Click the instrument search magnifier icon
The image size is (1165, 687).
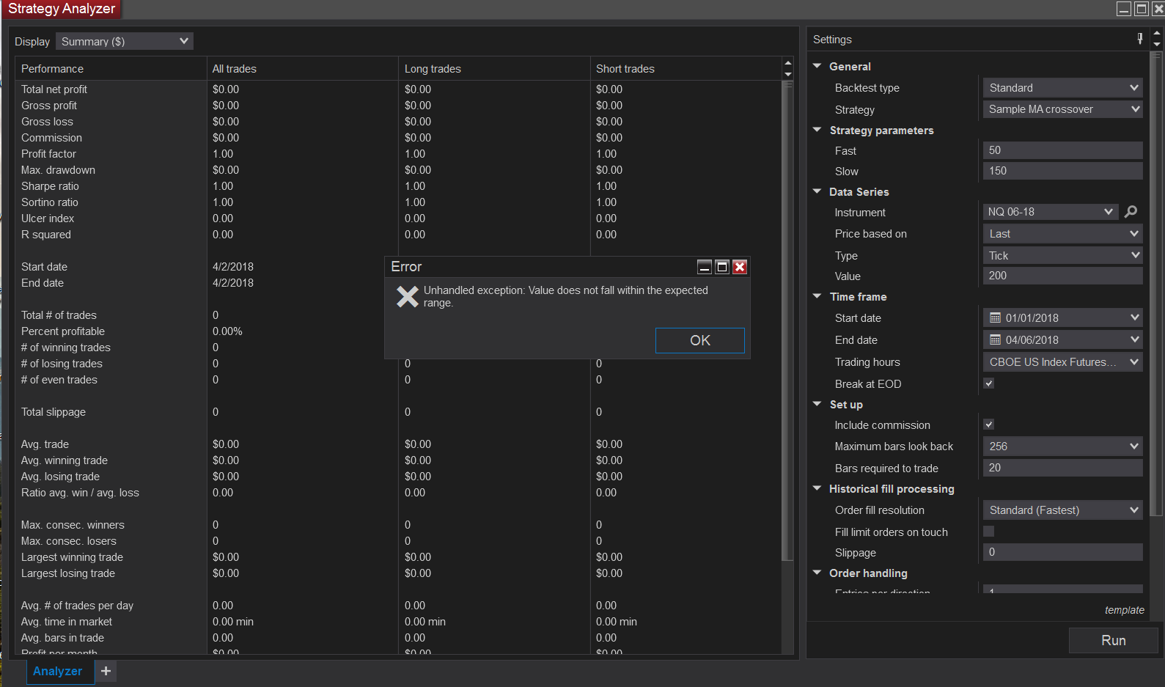[1131, 212]
